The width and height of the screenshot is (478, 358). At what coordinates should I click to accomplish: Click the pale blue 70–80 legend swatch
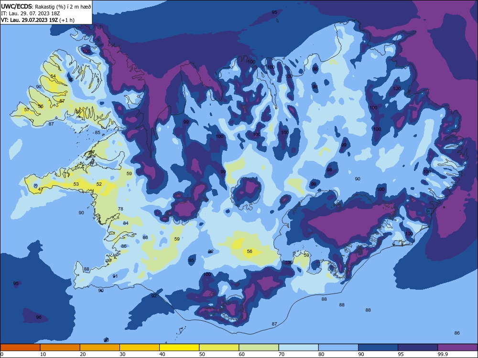(298, 347)
